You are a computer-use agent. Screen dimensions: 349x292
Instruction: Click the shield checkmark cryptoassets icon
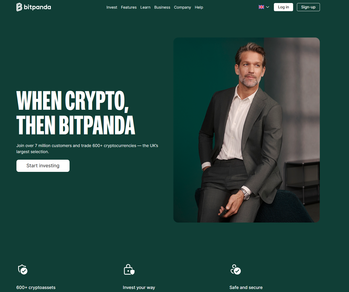23,269
